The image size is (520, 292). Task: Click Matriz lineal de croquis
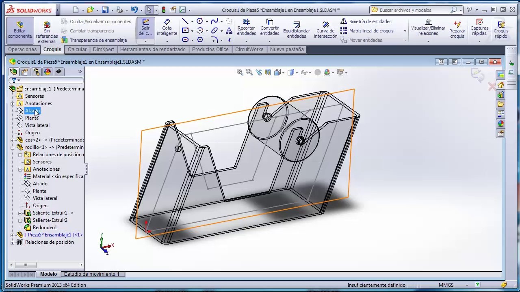(367, 30)
